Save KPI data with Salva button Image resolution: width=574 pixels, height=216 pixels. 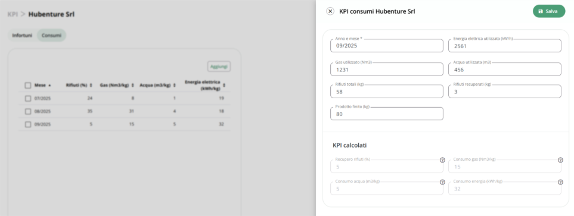pyautogui.click(x=549, y=11)
